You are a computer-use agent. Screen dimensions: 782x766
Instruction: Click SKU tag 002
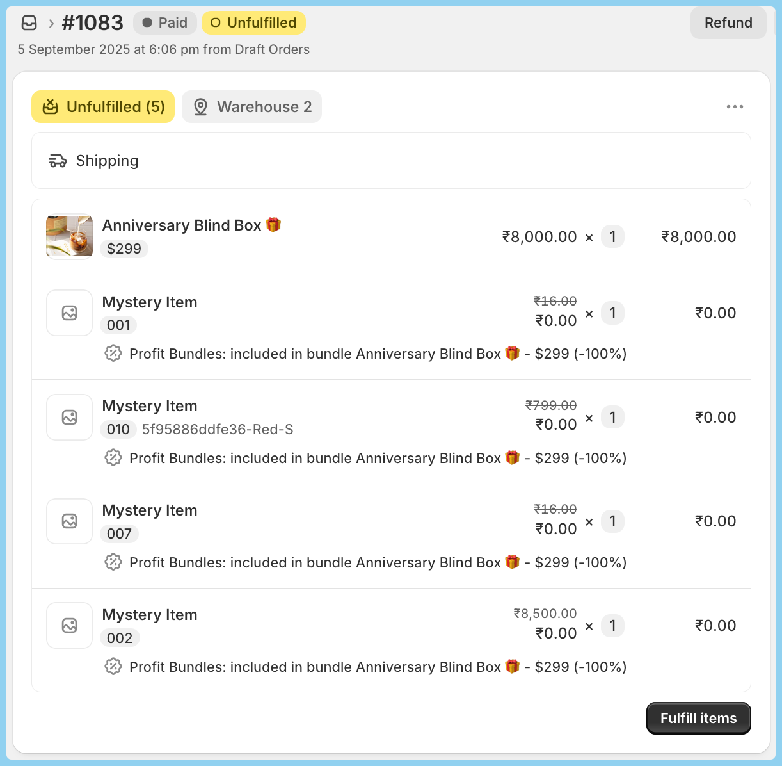(x=120, y=638)
